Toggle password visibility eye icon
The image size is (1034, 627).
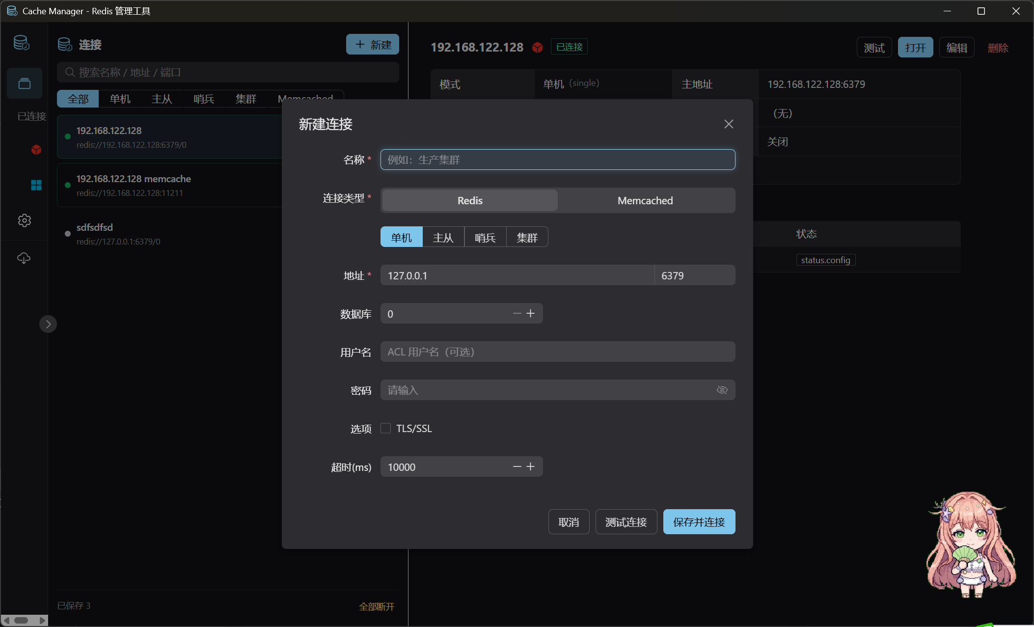(722, 390)
